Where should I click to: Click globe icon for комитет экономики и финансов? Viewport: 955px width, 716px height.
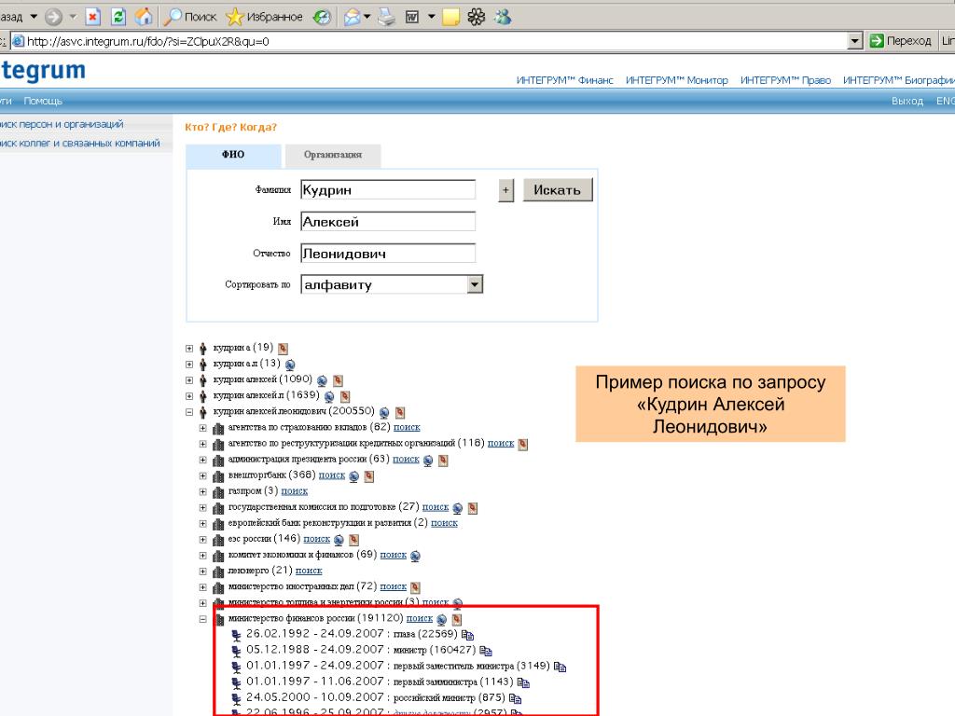[x=415, y=556]
